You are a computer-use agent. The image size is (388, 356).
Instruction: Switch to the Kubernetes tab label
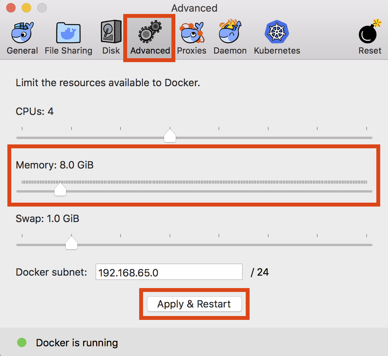click(277, 50)
